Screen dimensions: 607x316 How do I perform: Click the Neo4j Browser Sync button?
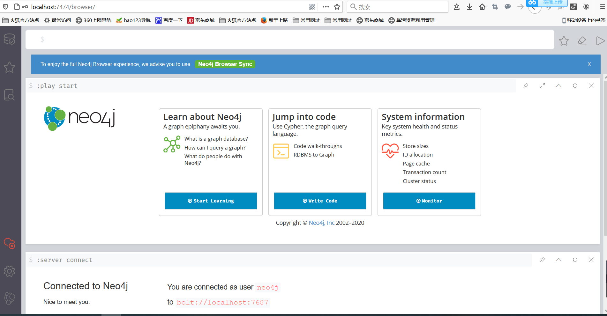(225, 64)
